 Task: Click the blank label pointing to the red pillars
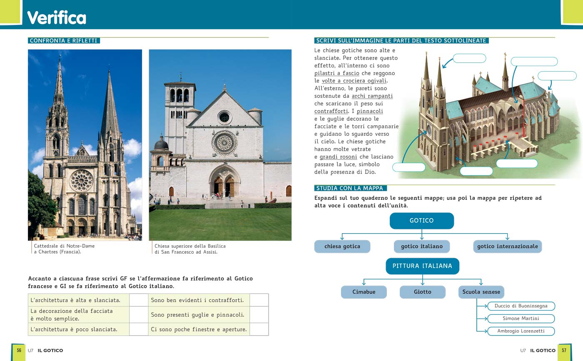tap(517, 164)
